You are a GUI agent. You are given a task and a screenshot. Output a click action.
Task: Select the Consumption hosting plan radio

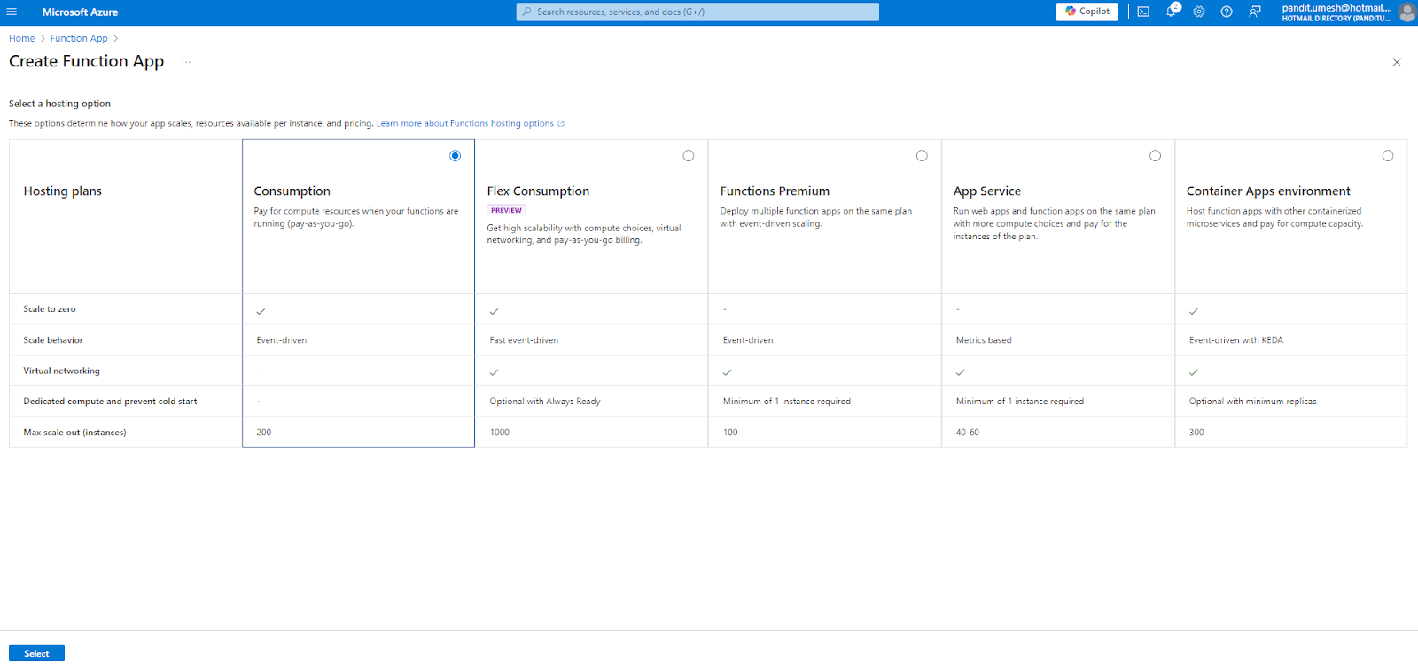456,156
